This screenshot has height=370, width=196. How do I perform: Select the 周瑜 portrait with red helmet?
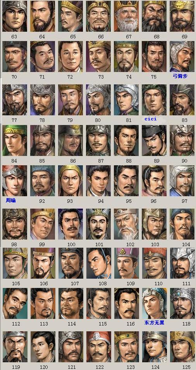[15, 180]
